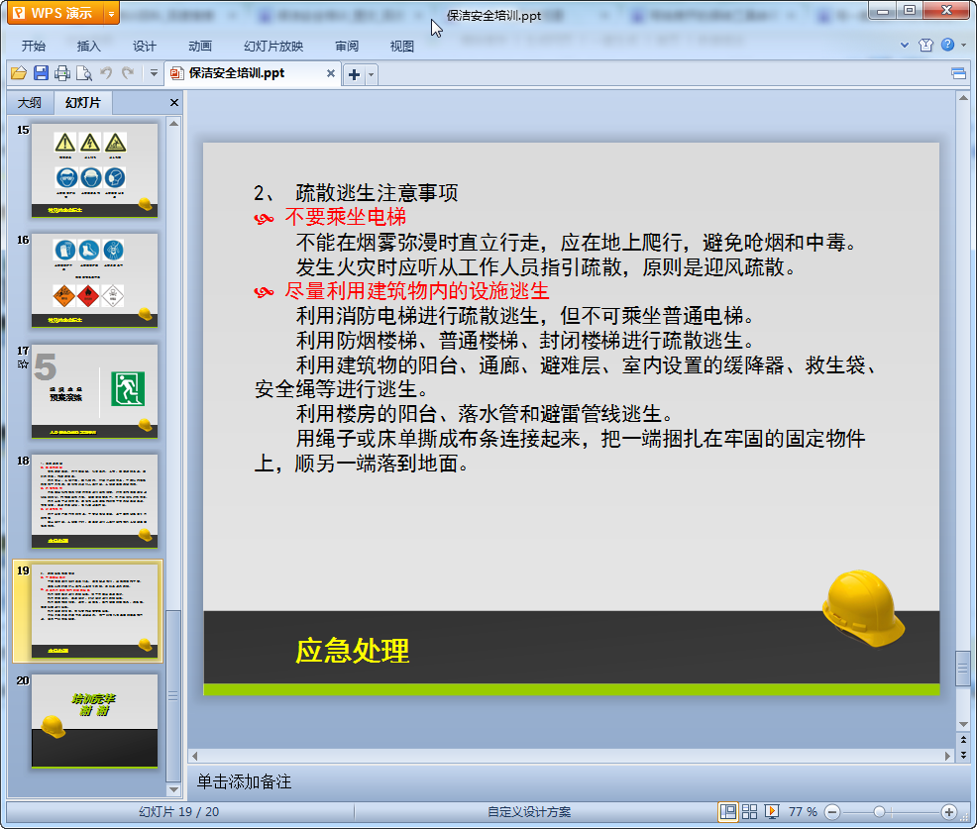Add a new document tab with plus
Screen dimensions: 977x829
(354, 74)
